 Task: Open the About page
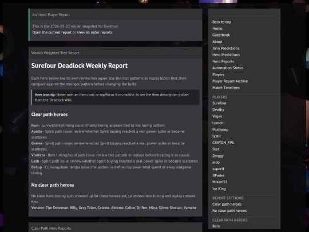click(217, 42)
